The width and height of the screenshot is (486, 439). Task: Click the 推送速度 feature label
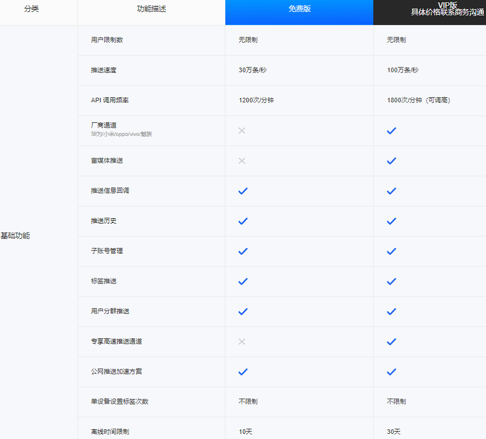pyautogui.click(x=103, y=70)
